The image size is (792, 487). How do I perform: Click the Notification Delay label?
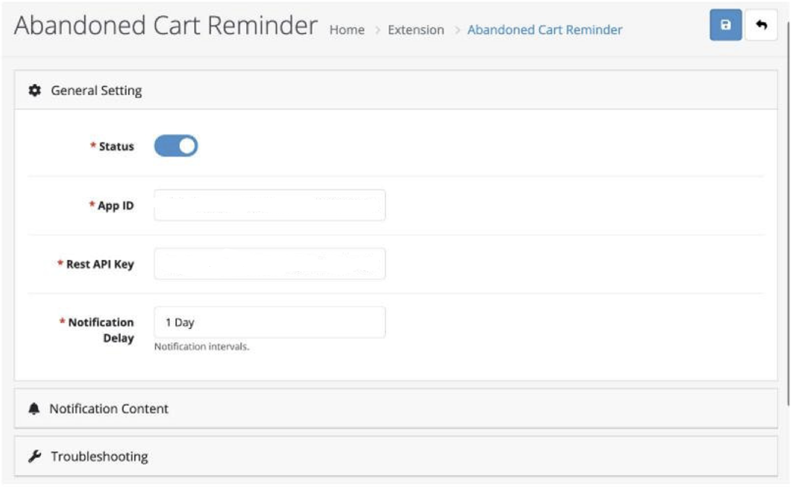(101, 330)
